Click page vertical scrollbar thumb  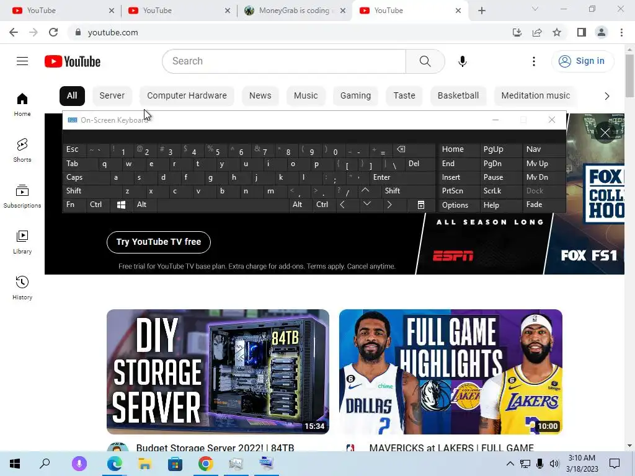point(629,76)
